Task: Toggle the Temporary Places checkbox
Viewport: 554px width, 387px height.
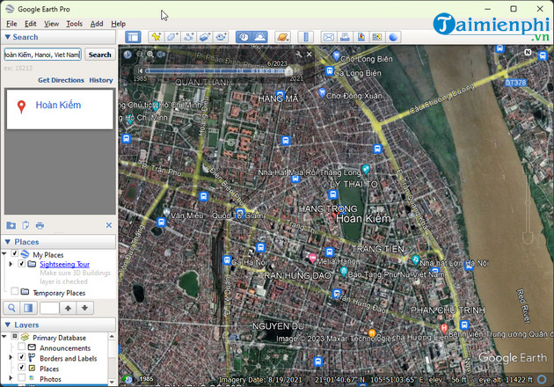Action: [14, 291]
